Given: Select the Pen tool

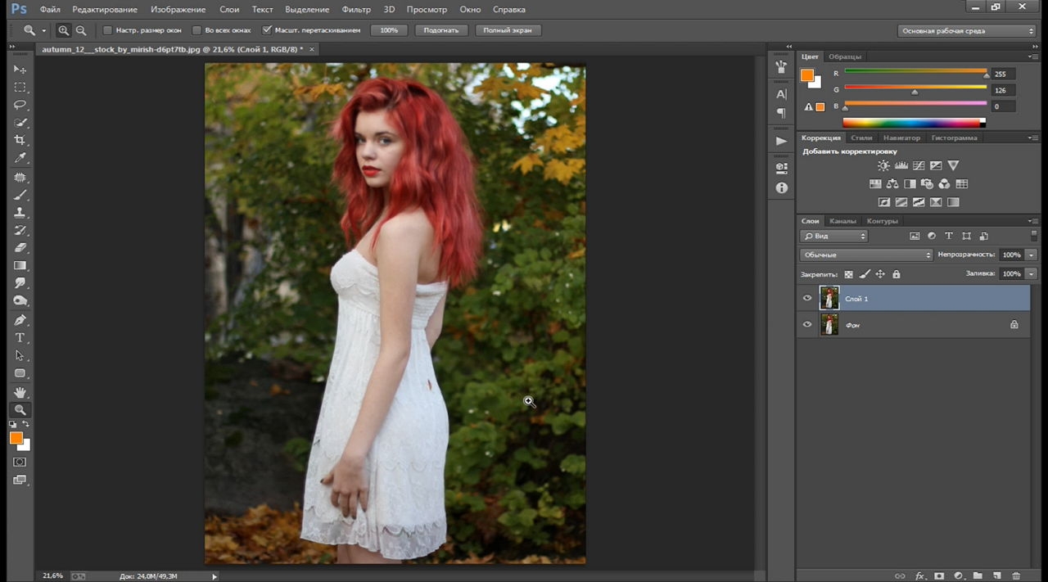Looking at the screenshot, I should pos(20,320).
